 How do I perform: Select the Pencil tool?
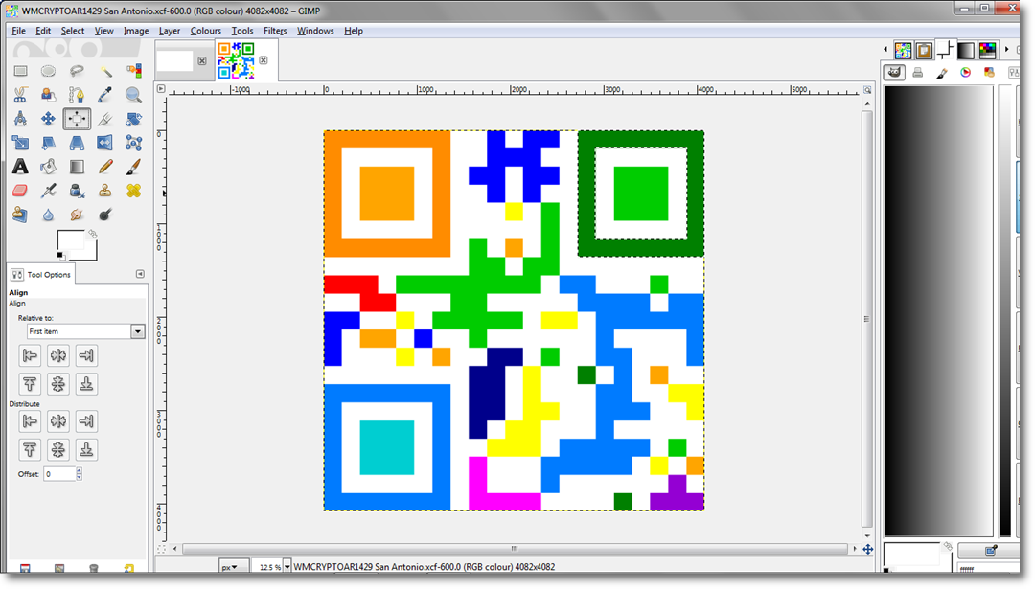(x=105, y=167)
